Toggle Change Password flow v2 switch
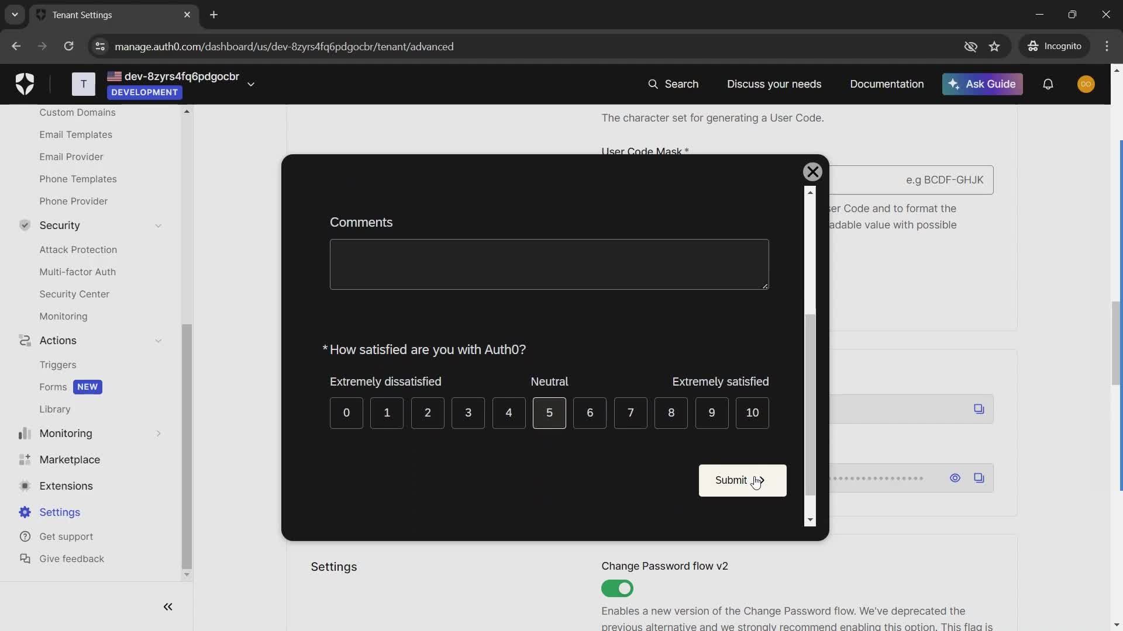 pyautogui.click(x=617, y=588)
